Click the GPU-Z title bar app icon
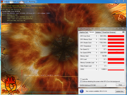The image size is (127, 95). 79,29
